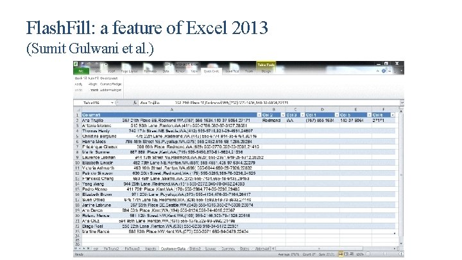
Task: Select row header 10
Action: pyautogui.click(x=77, y=162)
